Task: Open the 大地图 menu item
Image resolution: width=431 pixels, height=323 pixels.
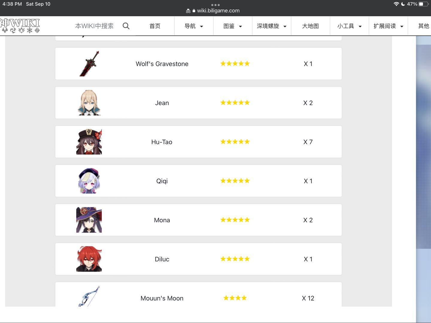Action: [310, 26]
